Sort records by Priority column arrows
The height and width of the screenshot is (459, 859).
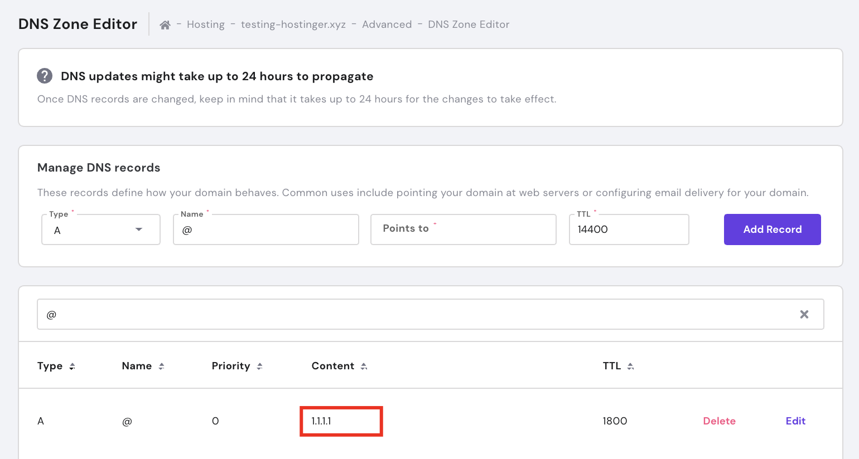(x=259, y=366)
